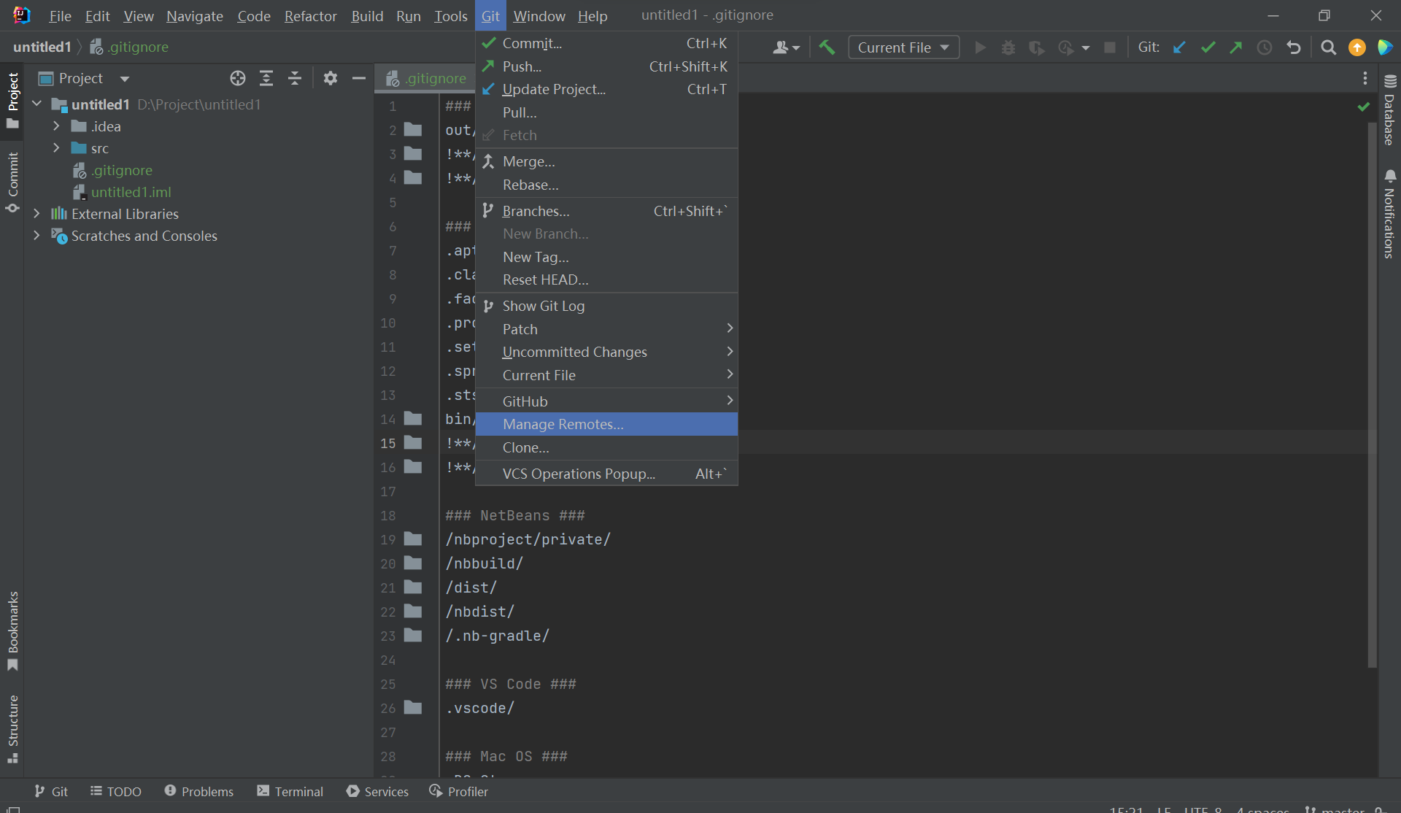This screenshot has width=1401, height=813.
Task: Click the rollback arrow icon
Action: coord(1294,47)
